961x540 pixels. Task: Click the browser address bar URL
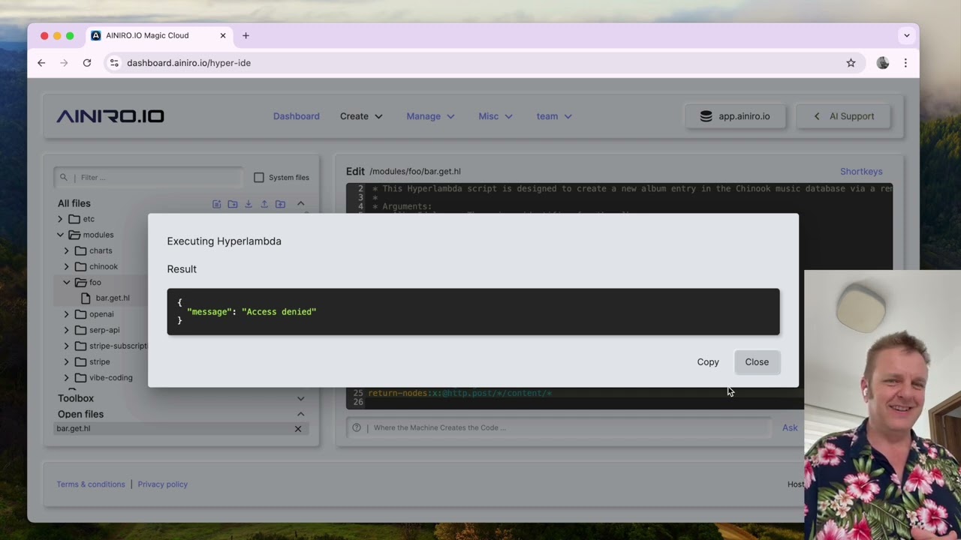(x=188, y=63)
